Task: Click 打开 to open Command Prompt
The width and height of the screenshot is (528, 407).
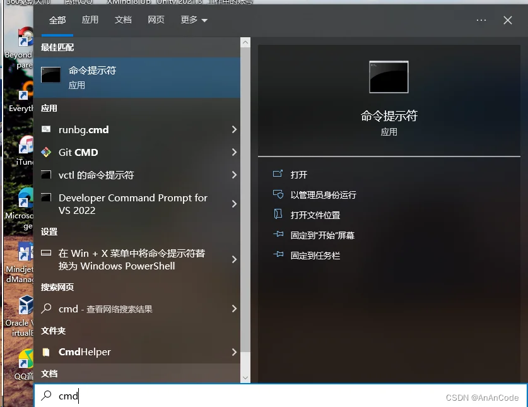Action: (298, 175)
